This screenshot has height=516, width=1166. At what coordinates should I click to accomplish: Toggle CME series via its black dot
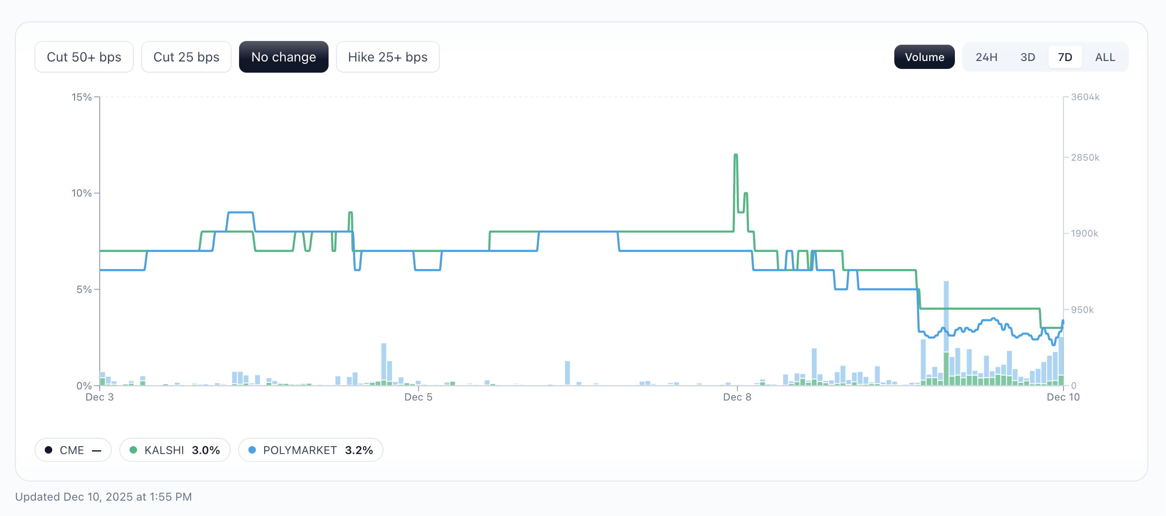tap(48, 450)
